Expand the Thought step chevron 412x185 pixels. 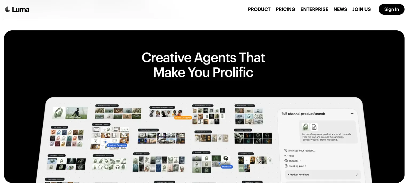300,161
